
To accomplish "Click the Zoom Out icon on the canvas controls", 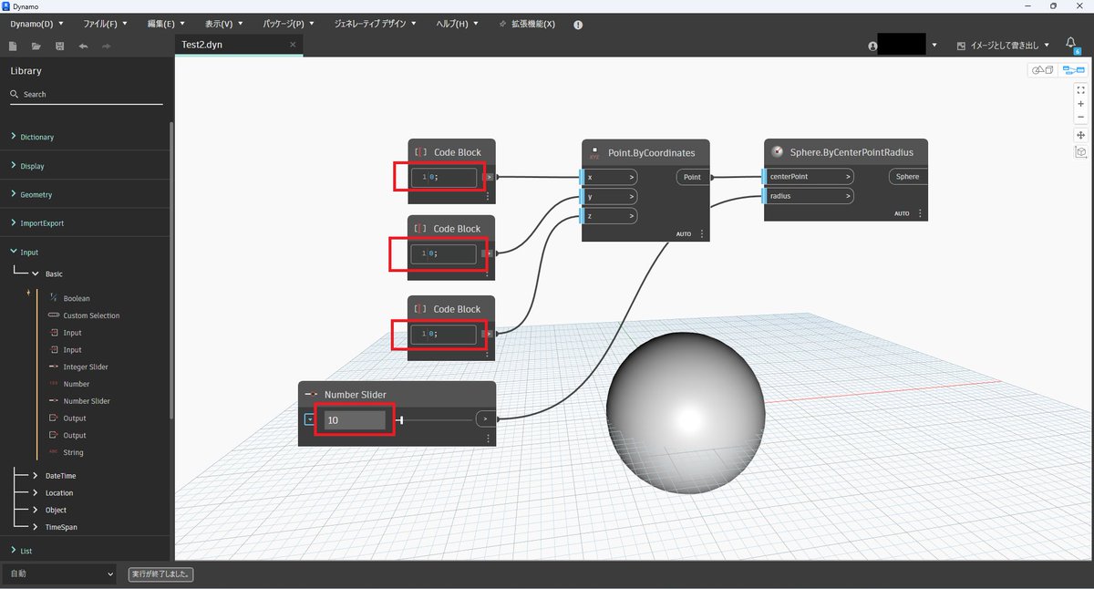I will pos(1080,116).
